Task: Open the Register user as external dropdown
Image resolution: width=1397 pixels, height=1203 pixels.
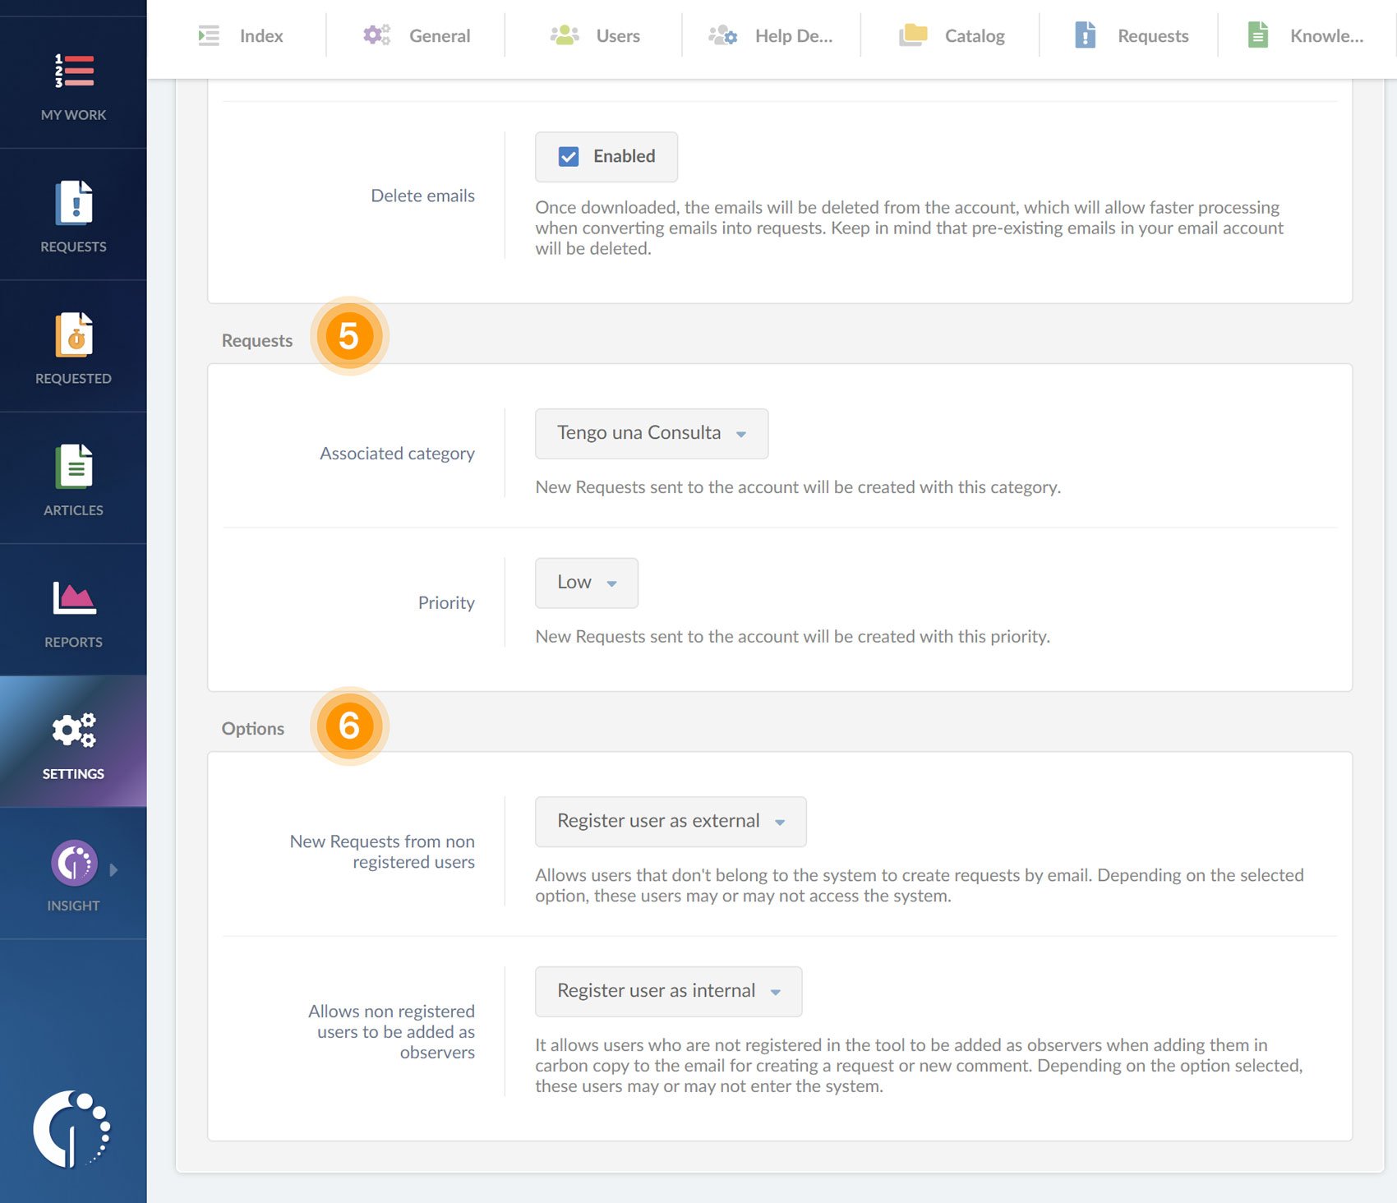Action: [670, 821]
